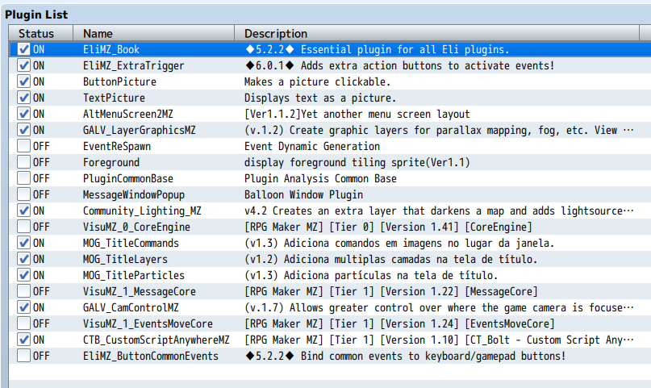651x388 pixels.
Task: Enable PluginCommonBase checkbox
Action: [23, 179]
